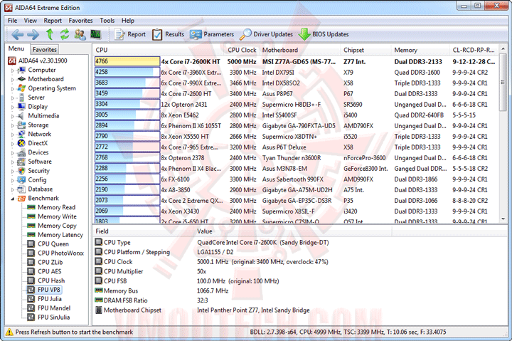This screenshot has width=512, height=341.
Task: Open the File menu
Action: pyautogui.click(x=12, y=21)
